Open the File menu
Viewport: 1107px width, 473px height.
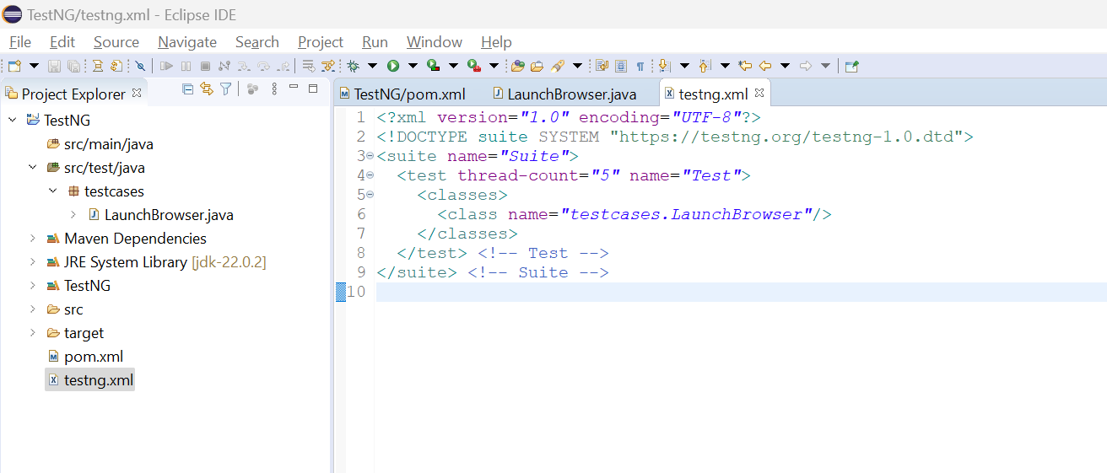point(20,42)
